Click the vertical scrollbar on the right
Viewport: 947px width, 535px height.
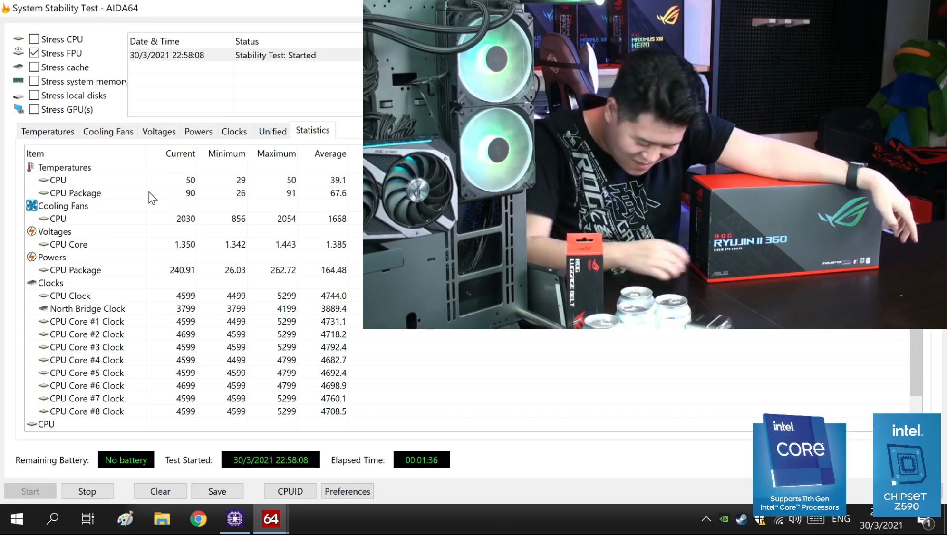(916, 362)
